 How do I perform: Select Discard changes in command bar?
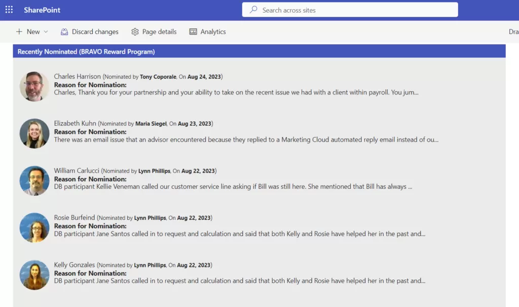(x=95, y=31)
